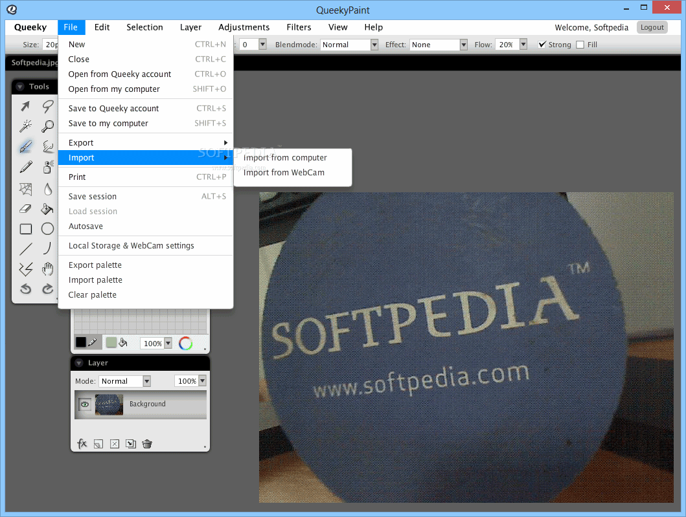Click the pencil icon beside black swatch
This screenshot has width=686, height=517.
[93, 343]
